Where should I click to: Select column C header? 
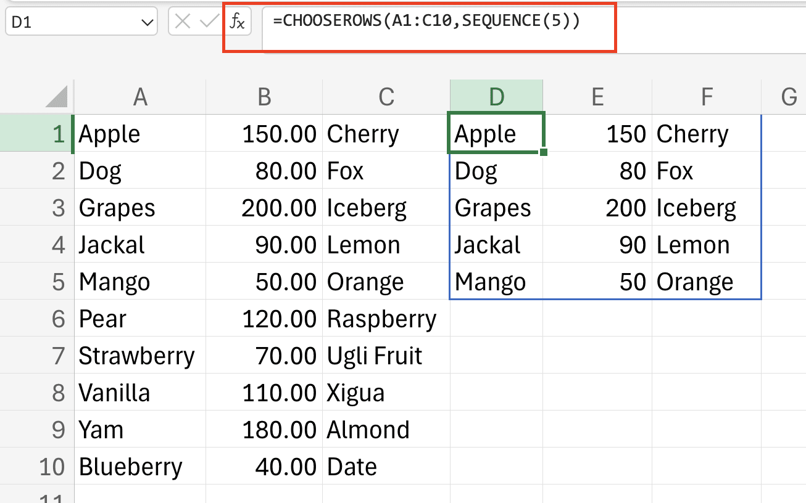coord(386,97)
